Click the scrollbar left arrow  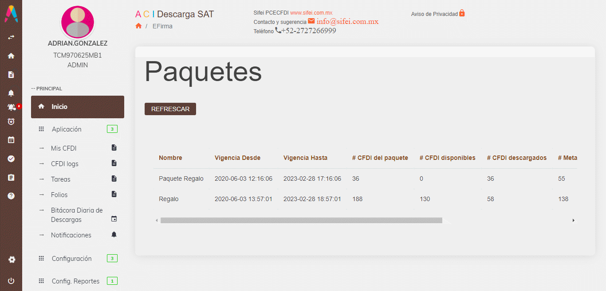point(157,220)
